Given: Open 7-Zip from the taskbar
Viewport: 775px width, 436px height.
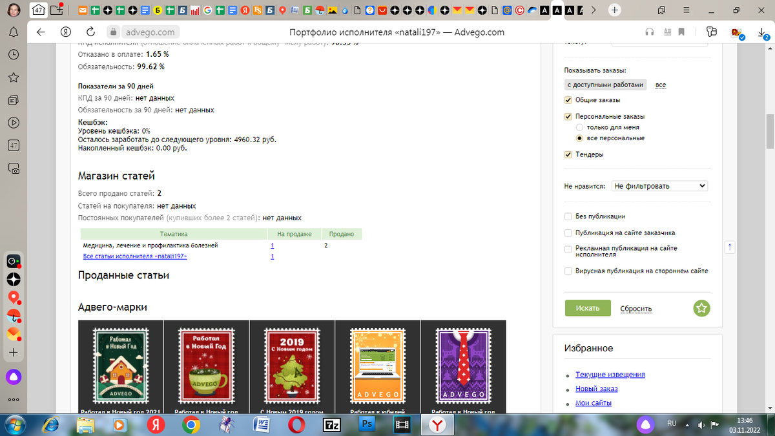Looking at the screenshot, I should tap(332, 424).
